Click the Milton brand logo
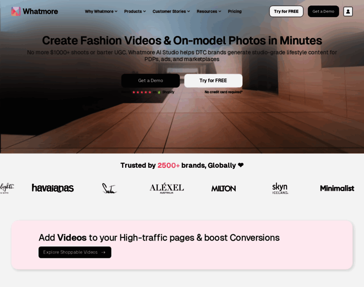 223,188
